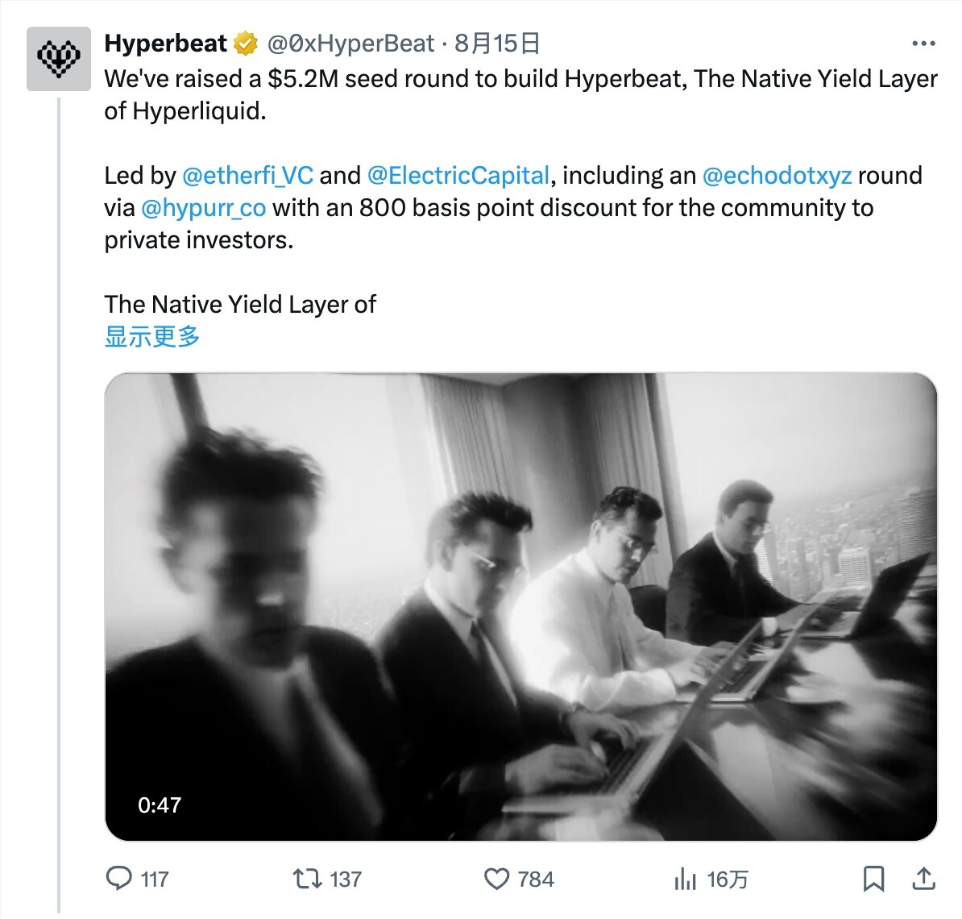The image size is (962, 919).
Task: Click the 0:47 video duration label
Action: 160,805
